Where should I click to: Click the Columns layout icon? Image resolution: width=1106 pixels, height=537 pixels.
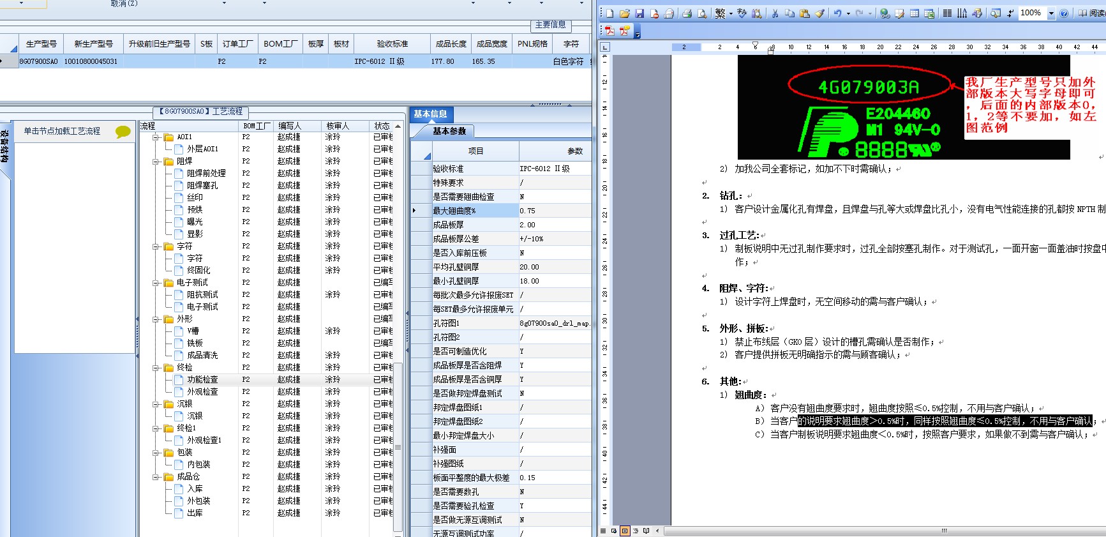(947, 13)
